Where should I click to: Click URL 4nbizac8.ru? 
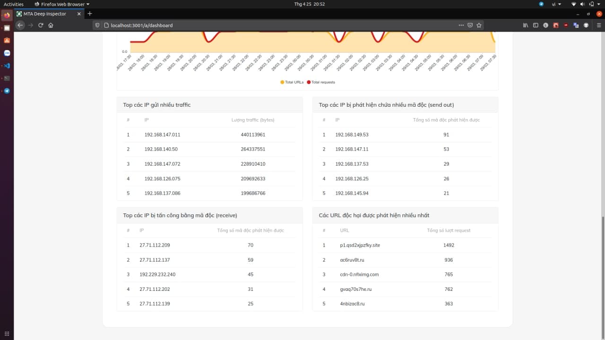pos(352,304)
